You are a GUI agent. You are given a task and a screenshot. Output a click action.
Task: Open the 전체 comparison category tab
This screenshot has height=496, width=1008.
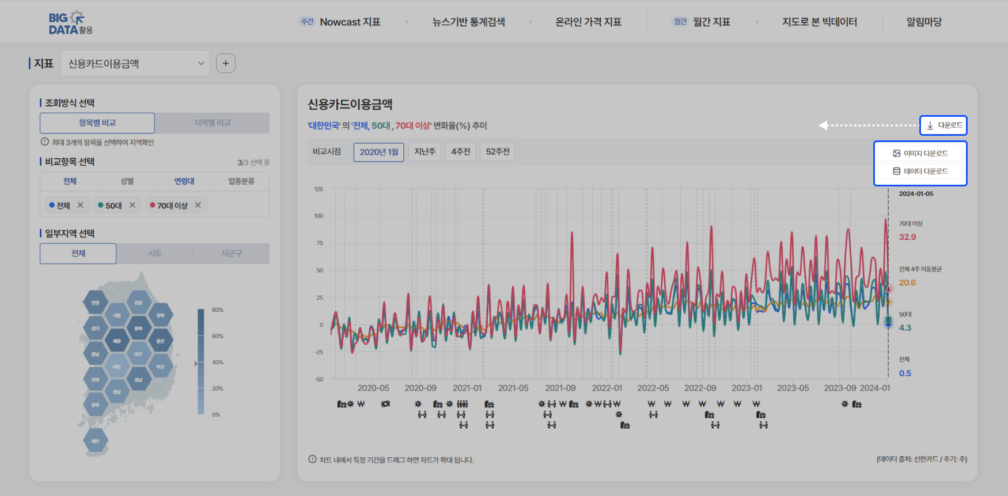coord(70,181)
